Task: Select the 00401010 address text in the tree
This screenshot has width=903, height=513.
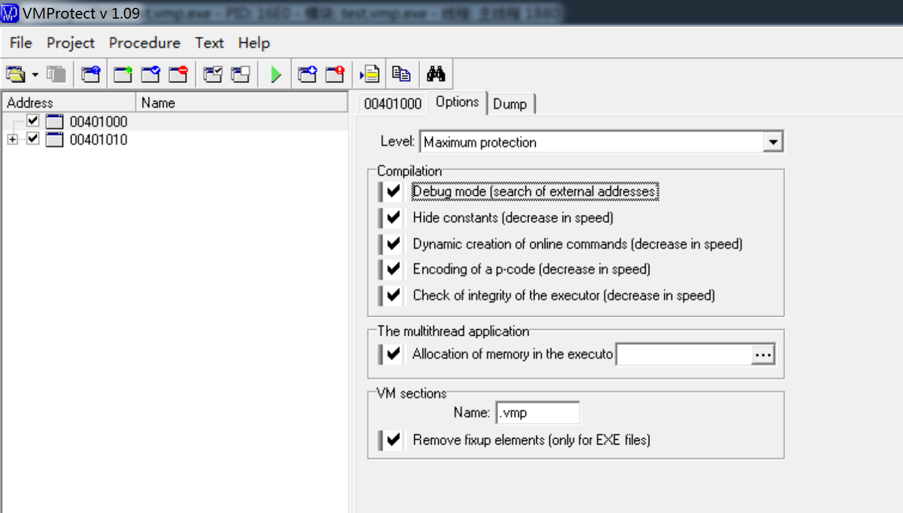Action: 99,139
